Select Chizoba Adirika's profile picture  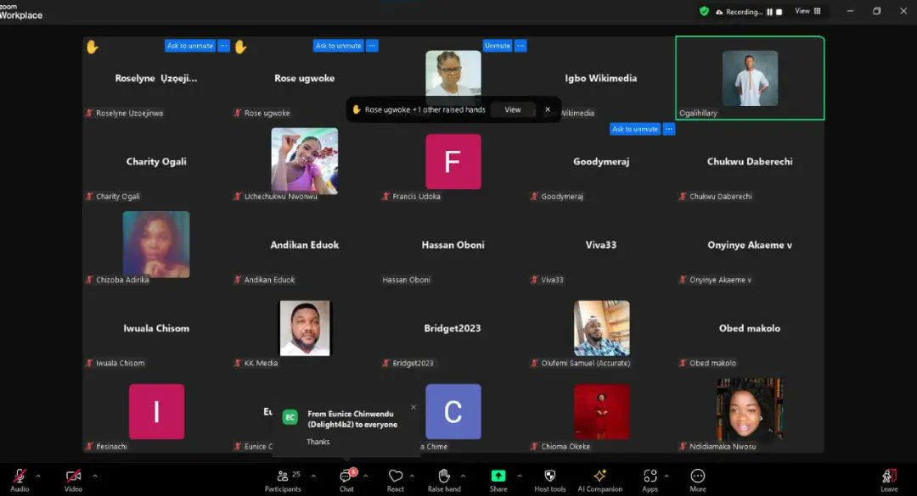(x=156, y=244)
